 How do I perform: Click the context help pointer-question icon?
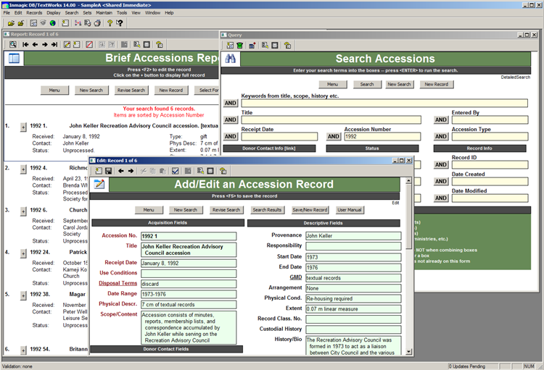(x=120, y=23)
